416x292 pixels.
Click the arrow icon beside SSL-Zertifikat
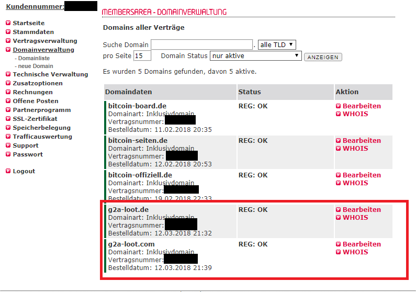coord(8,119)
